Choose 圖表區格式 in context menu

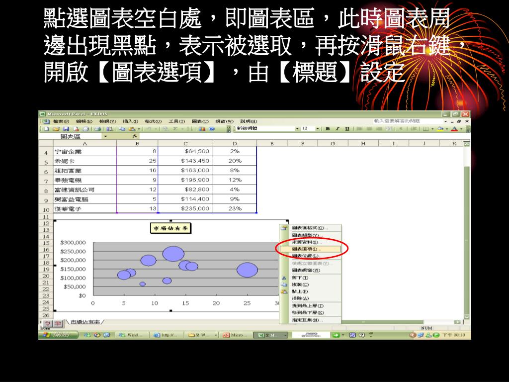coord(311,228)
